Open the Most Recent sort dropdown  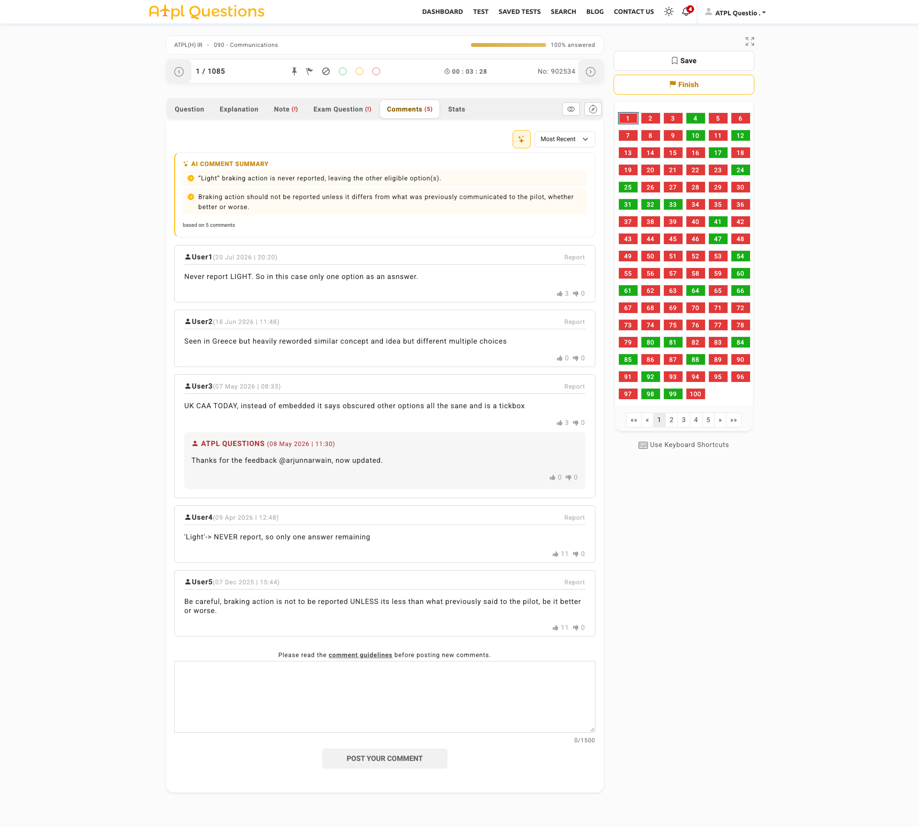[565, 139]
